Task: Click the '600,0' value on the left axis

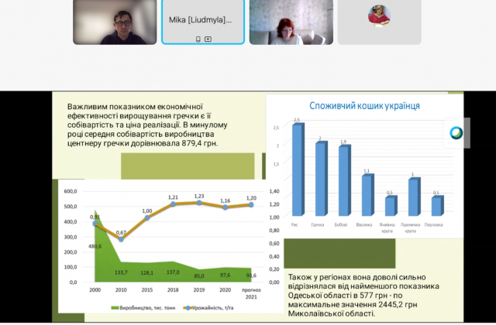Action: coord(71,191)
